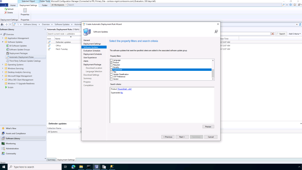Open File Explorer from the taskbar
This screenshot has width=302, height=170.
[x=81, y=167]
